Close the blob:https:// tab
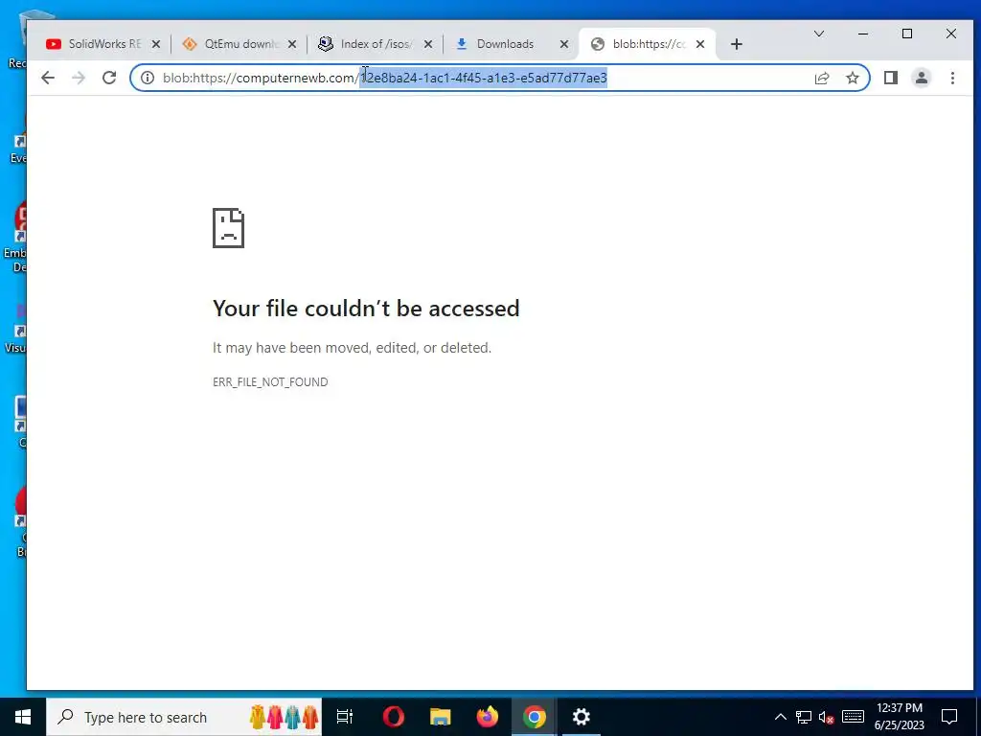Viewport: 981px width, 736px height. [x=700, y=44]
